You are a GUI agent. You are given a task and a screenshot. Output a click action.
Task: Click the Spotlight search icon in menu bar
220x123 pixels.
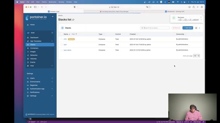(x=181, y=2)
